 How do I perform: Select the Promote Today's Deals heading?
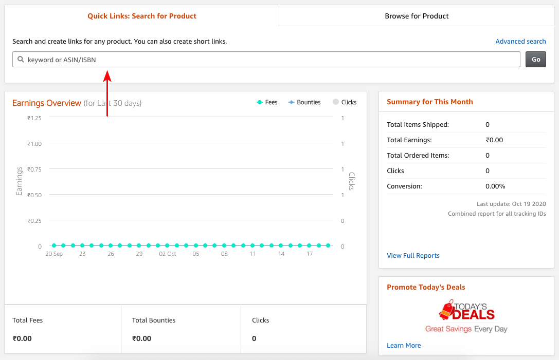point(426,287)
